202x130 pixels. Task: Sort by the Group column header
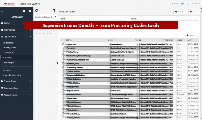coord(121,40)
